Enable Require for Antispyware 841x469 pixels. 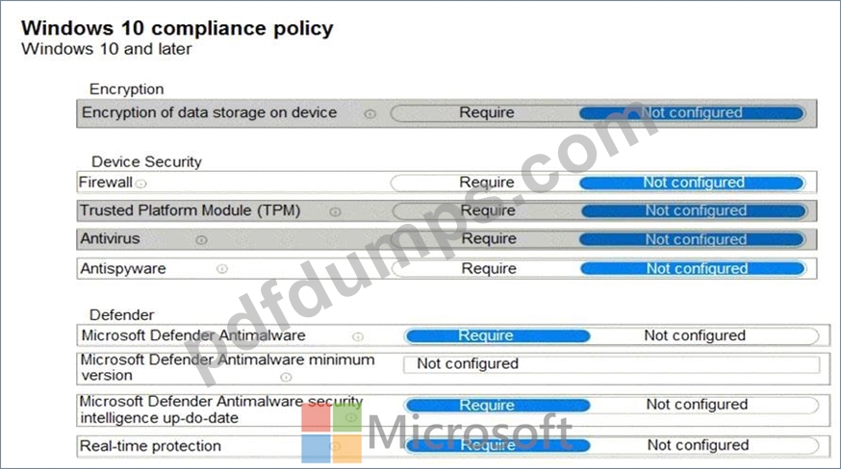pyautogui.click(x=487, y=268)
